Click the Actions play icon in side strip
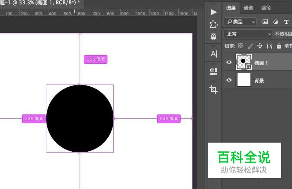292x189 pixels. coord(213,12)
